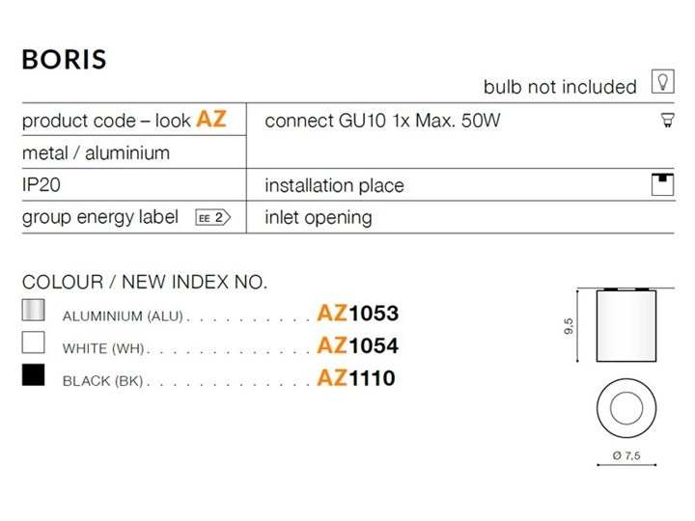Click the IP20 rating cell
Image resolution: width=695 pixels, height=521 pixels.
(x=134, y=184)
